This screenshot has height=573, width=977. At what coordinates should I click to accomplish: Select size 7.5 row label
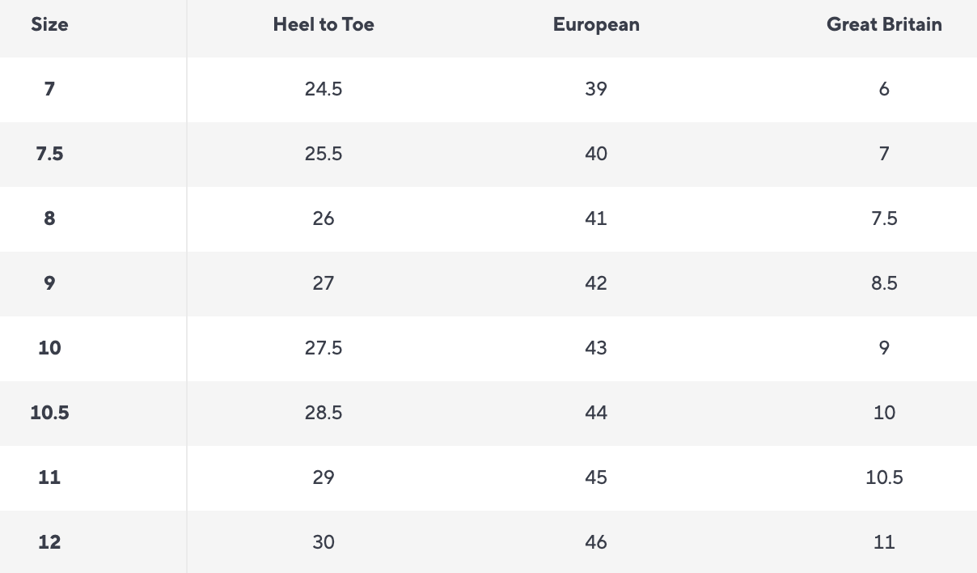[49, 154]
